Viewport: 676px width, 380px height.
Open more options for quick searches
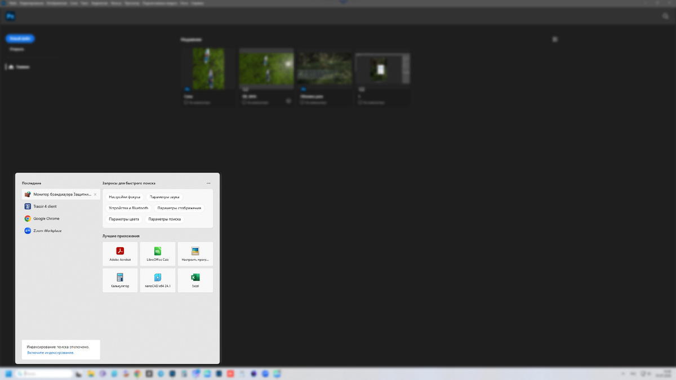(208, 183)
